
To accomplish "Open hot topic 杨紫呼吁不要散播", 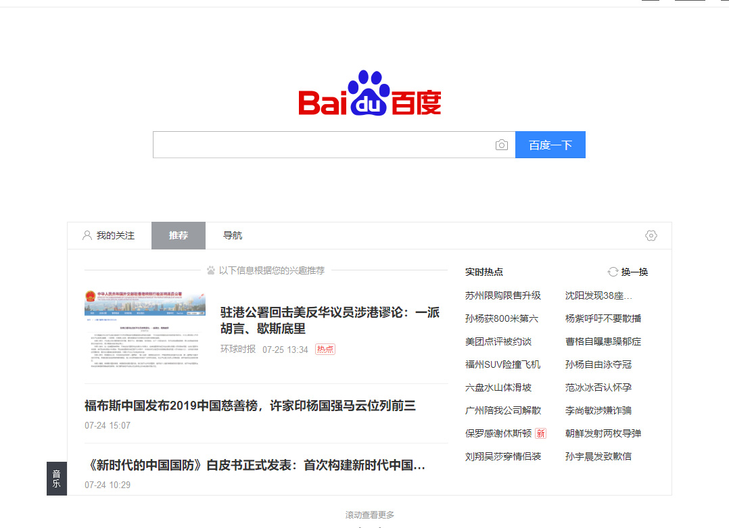I will click(x=603, y=318).
